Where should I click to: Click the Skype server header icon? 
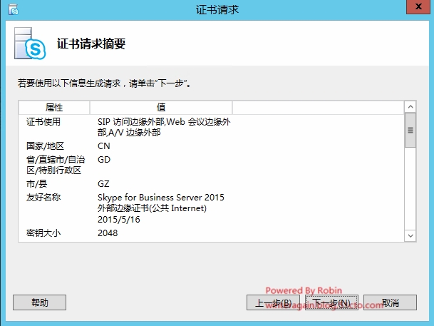(x=30, y=44)
